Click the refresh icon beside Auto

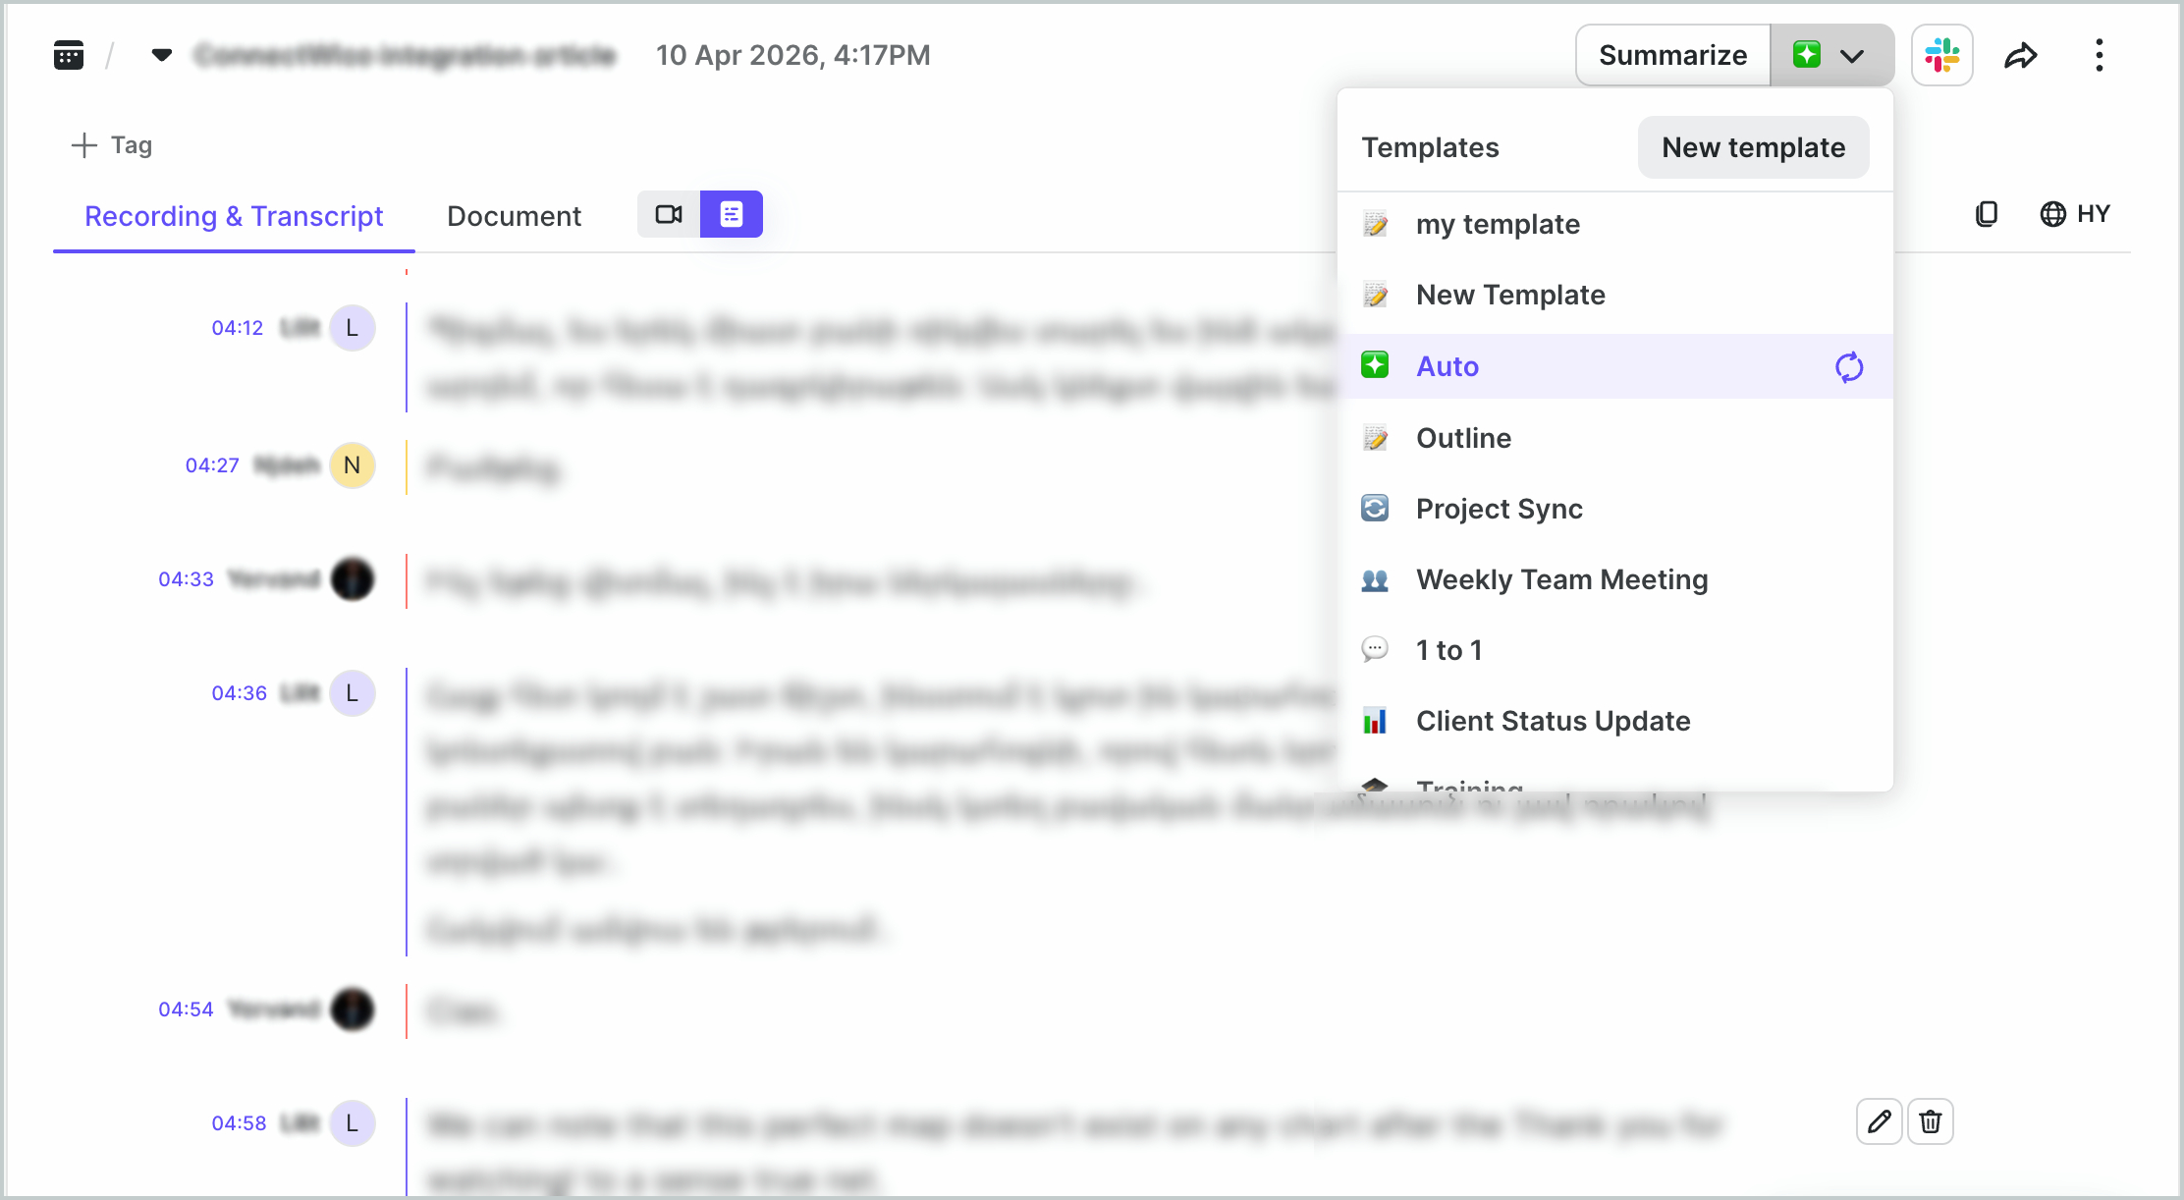pos(1848,367)
